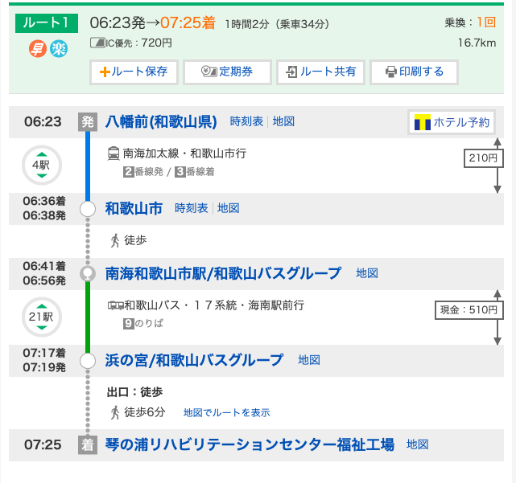The width and height of the screenshot is (516, 483).
Task: Click the 南海加太線・和歌山市行 line text
Action: point(184,153)
